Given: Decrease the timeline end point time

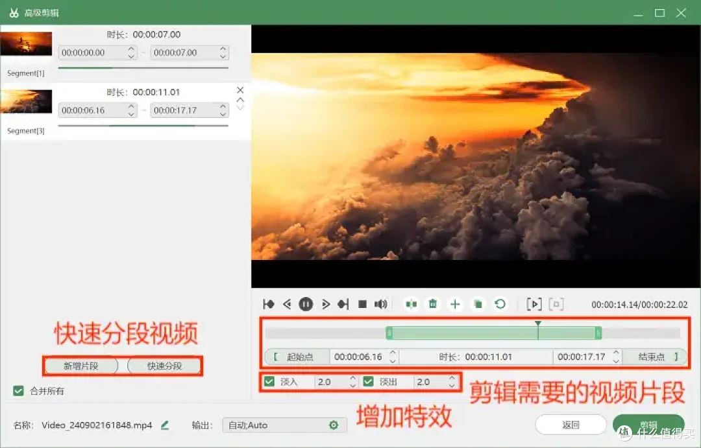Looking at the screenshot, I should (616, 360).
